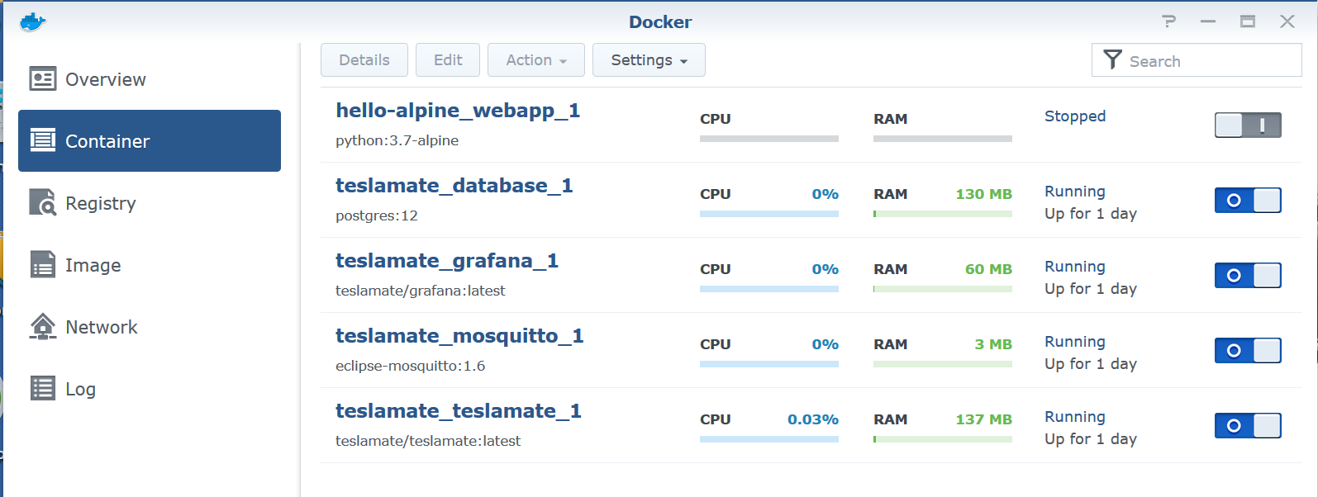
Task: Click the 'python:3.7-alpine' image label
Action: [x=397, y=140]
